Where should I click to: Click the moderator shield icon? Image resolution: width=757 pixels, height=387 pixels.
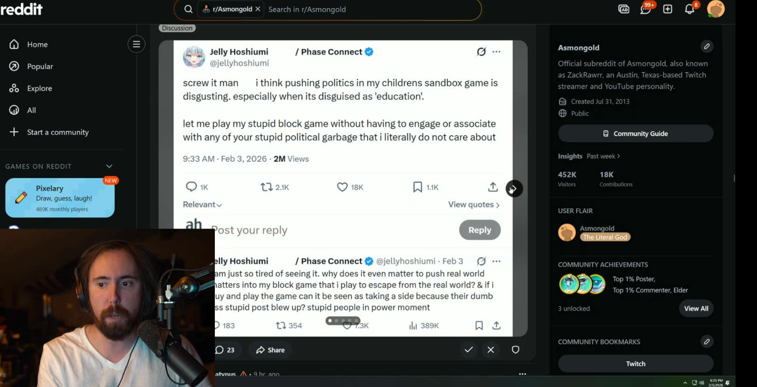[516, 350]
